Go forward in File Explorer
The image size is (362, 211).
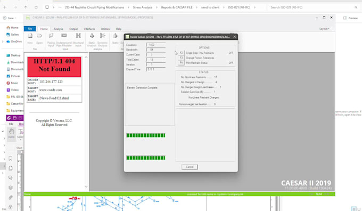[15, 7]
